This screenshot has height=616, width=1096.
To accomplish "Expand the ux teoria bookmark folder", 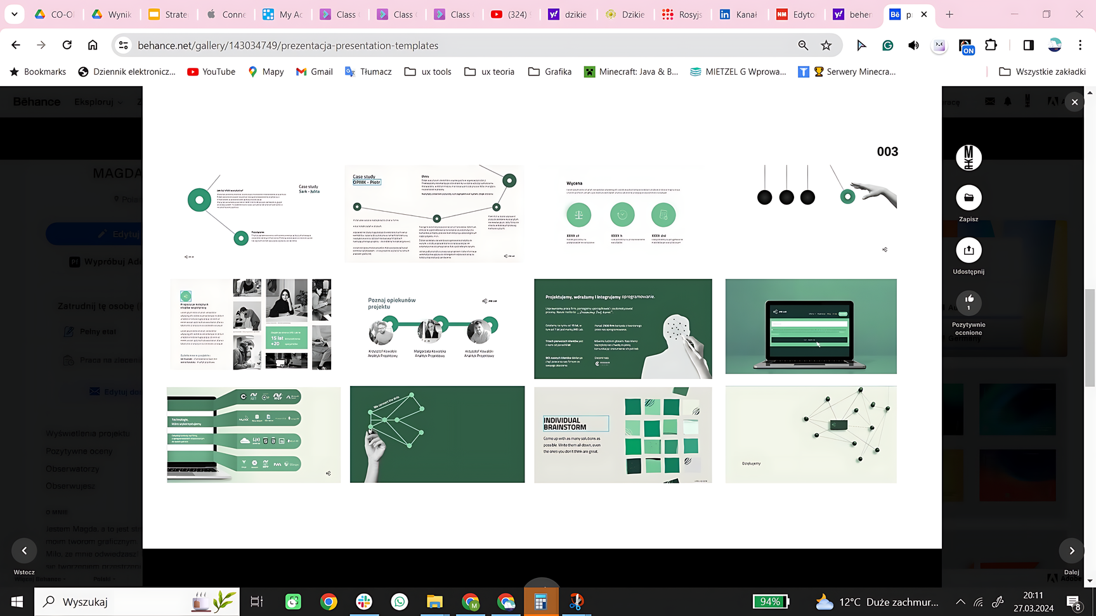I will coord(489,72).
